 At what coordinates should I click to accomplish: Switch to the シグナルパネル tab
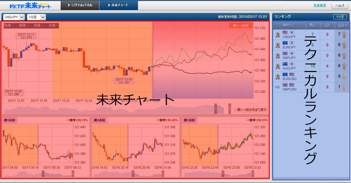80,5
